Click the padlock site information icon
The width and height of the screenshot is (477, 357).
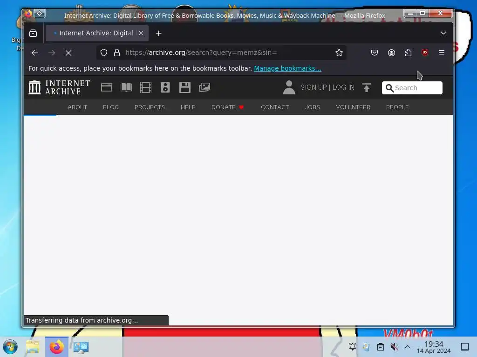(117, 53)
